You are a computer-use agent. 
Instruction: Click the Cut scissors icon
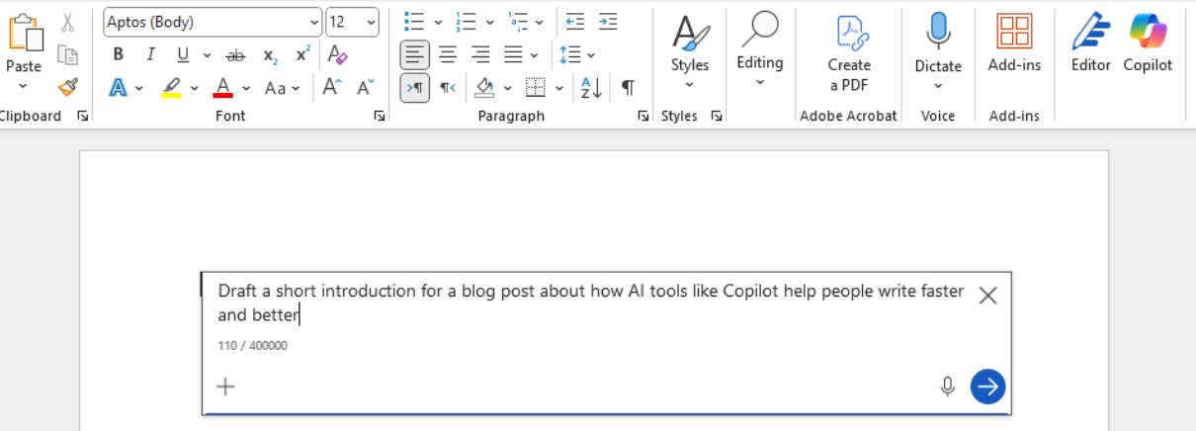(67, 22)
